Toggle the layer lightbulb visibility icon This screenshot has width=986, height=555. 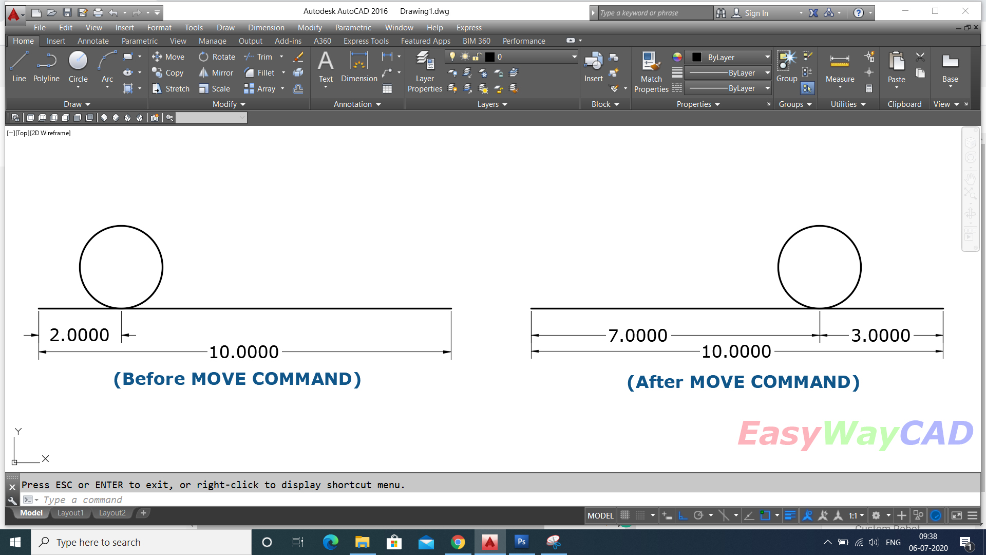pos(451,57)
